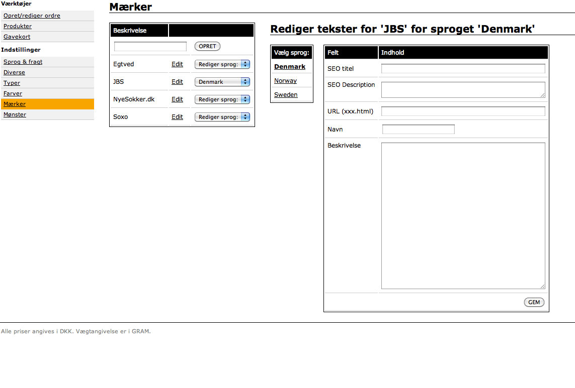The image size is (575, 388).
Task: Open Opret/rediger ordre in sidebar
Action: 32,16
